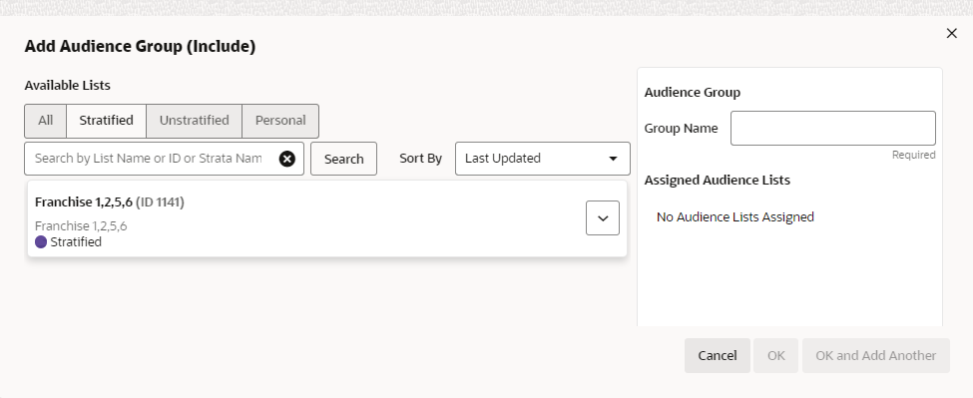Image resolution: width=973 pixels, height=398 pixels.
Task: Click the Required hint under Group Name
Action: 913,155
